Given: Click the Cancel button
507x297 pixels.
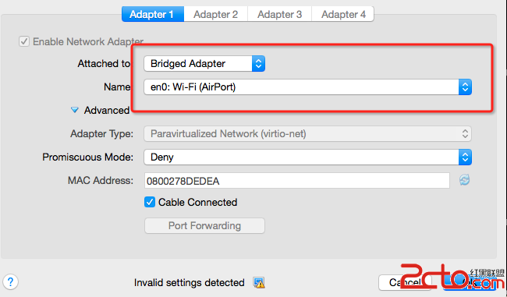Looking at the screenshot, I should pyautogui.click(x=405, y=282).
